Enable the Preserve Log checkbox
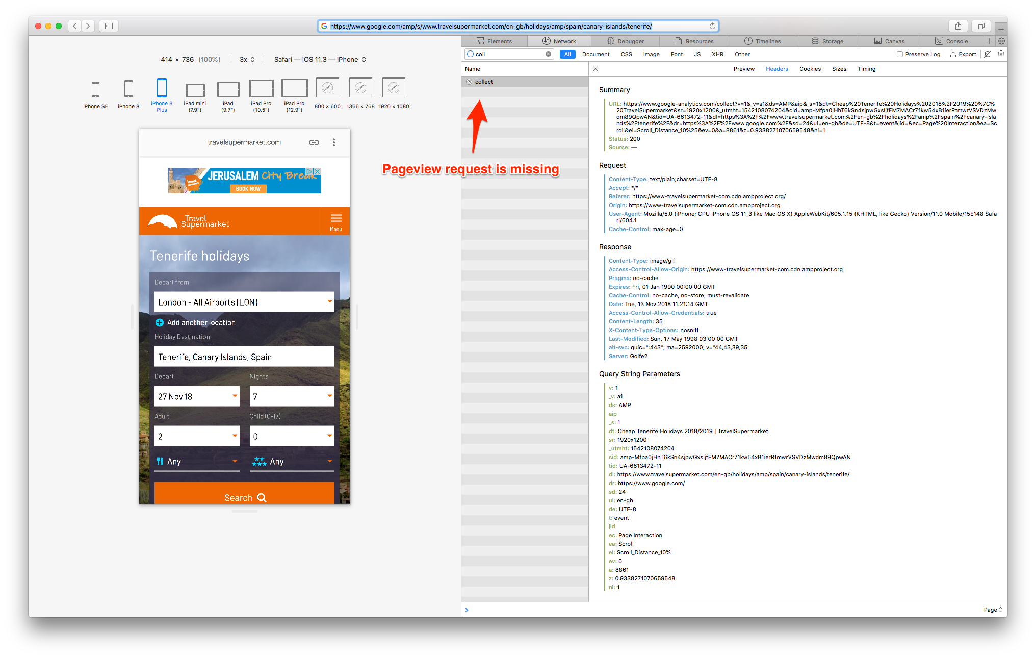The height and width of the screenshot is (658, 1036). [900, 54]
